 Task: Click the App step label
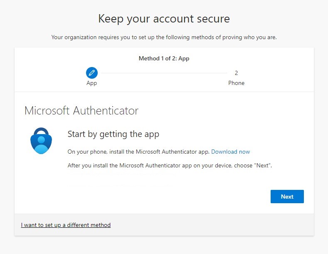click(x=91, y=83)
